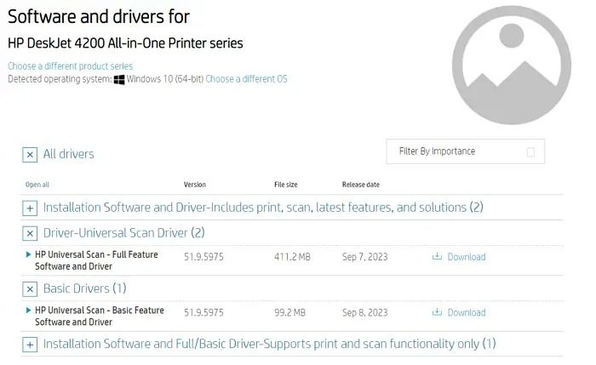The height and width of the screenshot is (365, 596).
Task: Choose a different product series
Action: [x=70, y=66]
